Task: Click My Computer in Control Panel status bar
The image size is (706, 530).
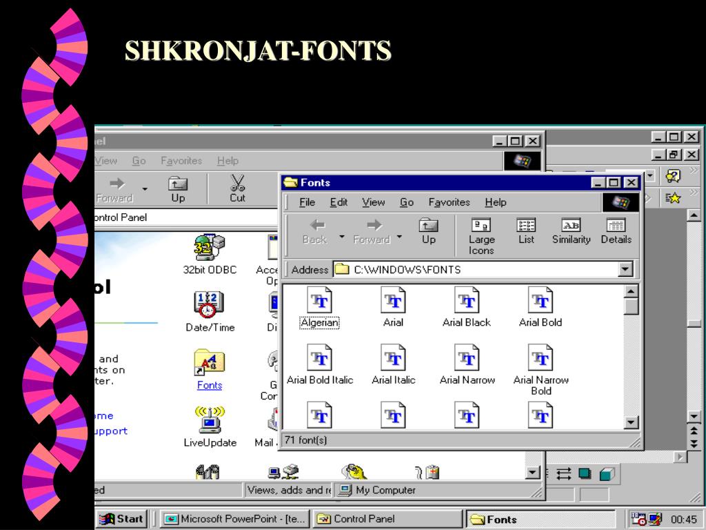Action: (379, 490)
